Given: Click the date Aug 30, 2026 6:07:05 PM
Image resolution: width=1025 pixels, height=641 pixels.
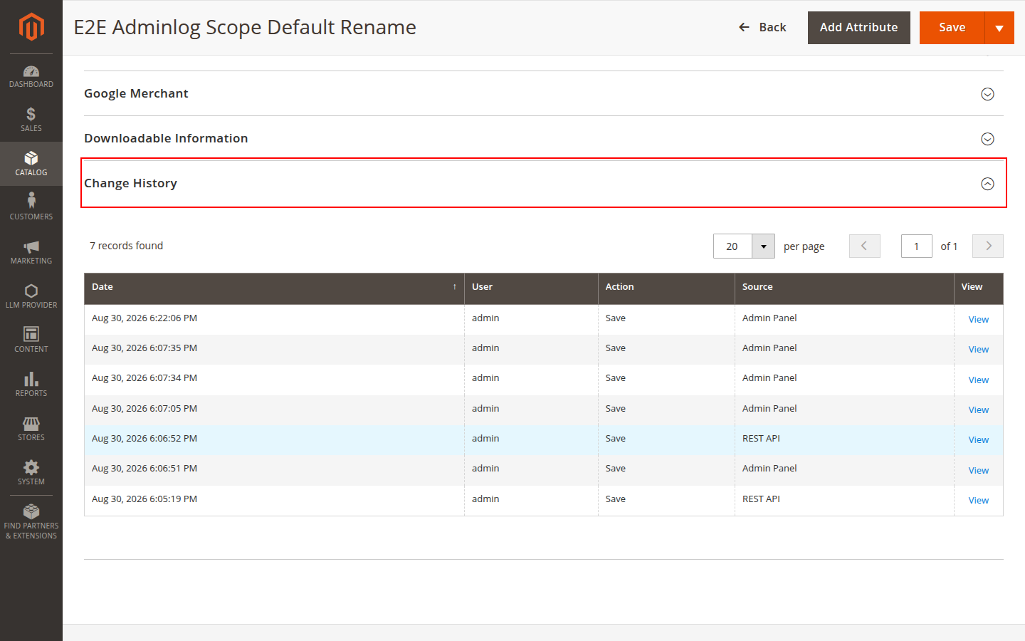Looking at the screenshot, I should (144, 409).
